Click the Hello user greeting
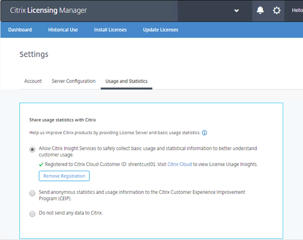303x240 pixels. (x=297, y=11)
